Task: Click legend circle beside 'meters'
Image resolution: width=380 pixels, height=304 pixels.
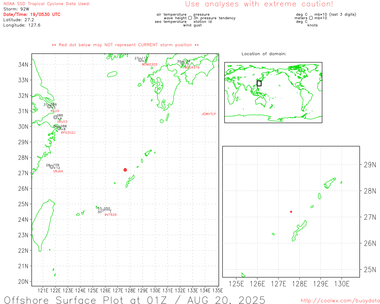Action: [x=311, y=18]
